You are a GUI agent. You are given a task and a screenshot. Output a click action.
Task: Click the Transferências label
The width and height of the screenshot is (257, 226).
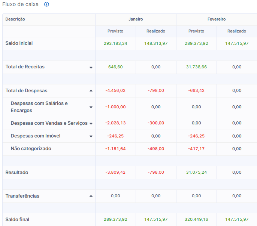(22, 196)
